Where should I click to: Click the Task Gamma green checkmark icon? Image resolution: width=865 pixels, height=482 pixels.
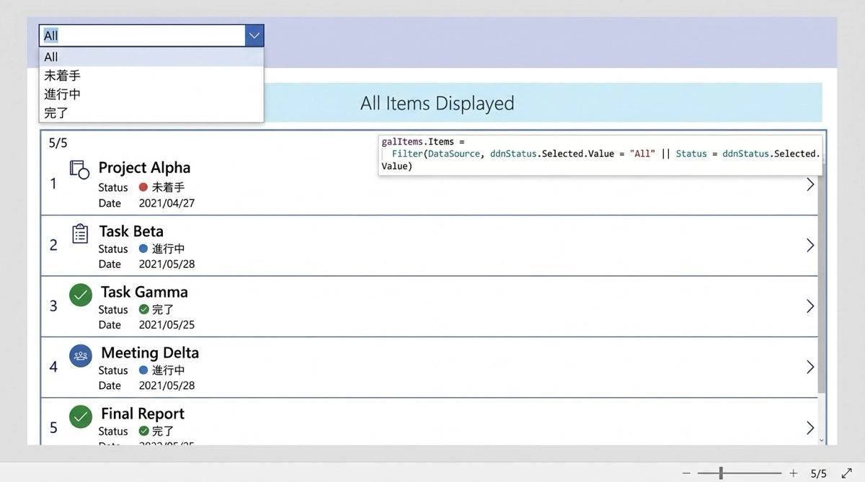point(81,295)
